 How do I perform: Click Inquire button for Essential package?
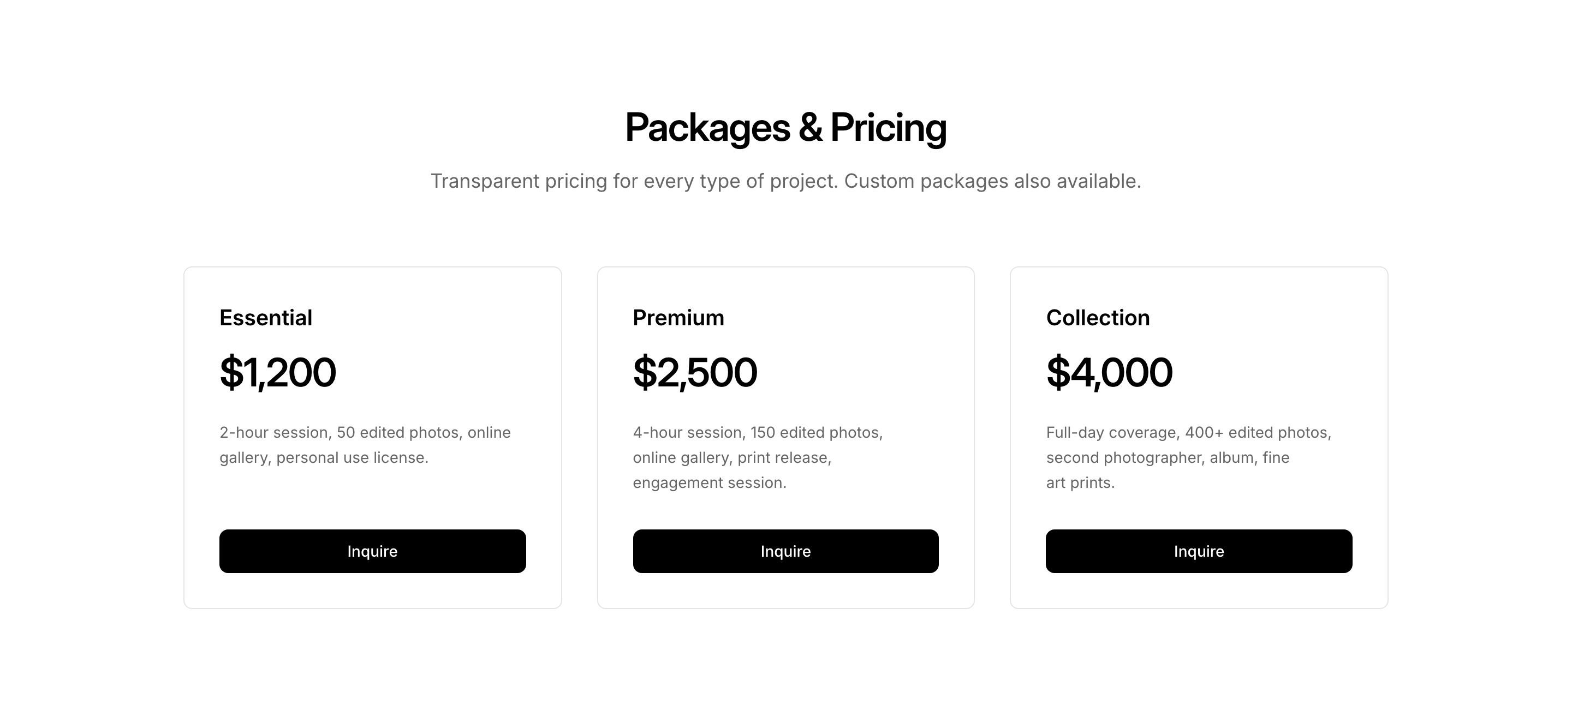[x=372, y=551]
